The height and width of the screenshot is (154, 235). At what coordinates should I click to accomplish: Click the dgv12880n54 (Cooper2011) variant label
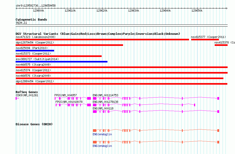pos(35,81)
